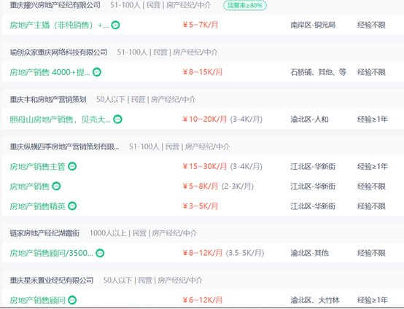Image resolution: width=404 pixels, height=309 pixels.
Task: Open 房地产销售主管 job details
Action: (38, 166)
